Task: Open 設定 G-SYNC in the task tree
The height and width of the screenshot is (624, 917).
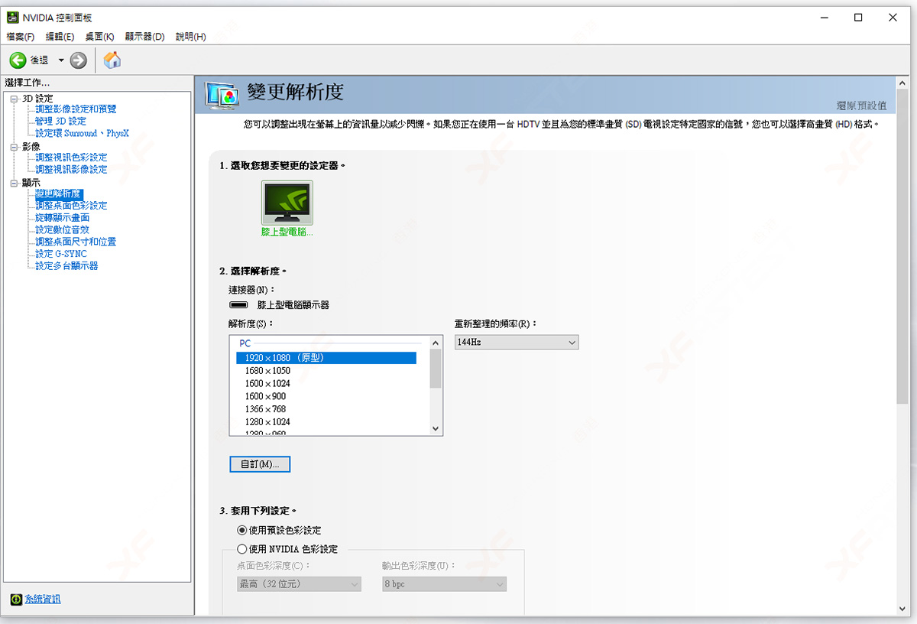Action: [x=61, y=254]
